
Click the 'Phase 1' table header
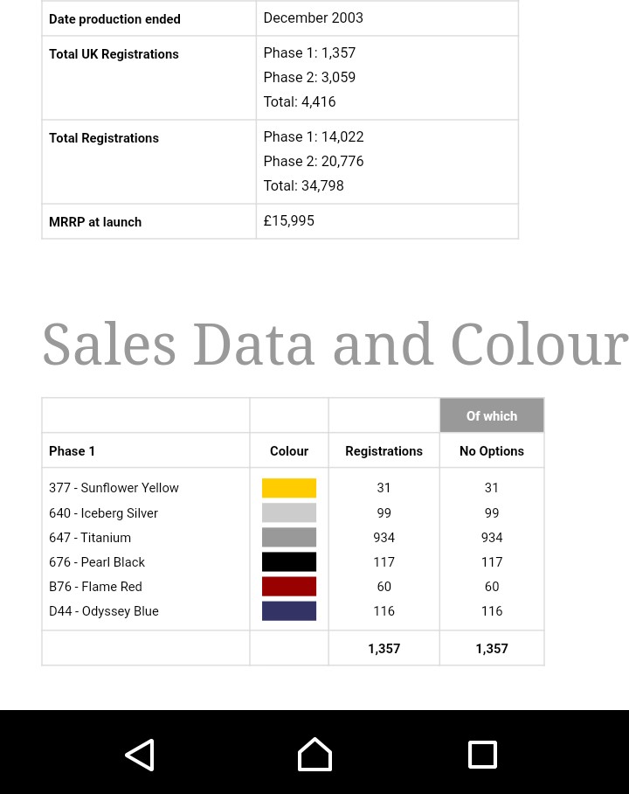click(73, 451)
